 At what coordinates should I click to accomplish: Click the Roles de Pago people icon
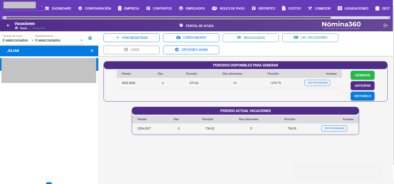(x=214, y=8)
